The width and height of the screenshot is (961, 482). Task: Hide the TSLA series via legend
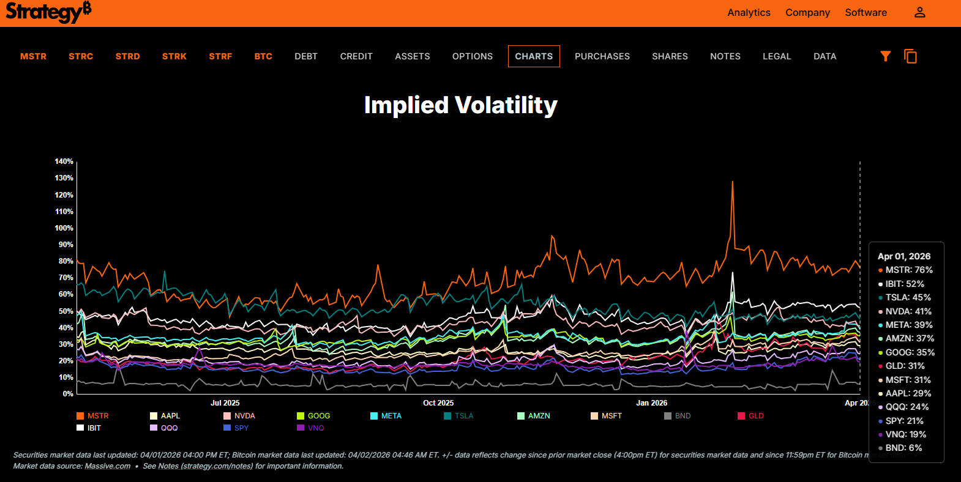[x=458, y=416]
